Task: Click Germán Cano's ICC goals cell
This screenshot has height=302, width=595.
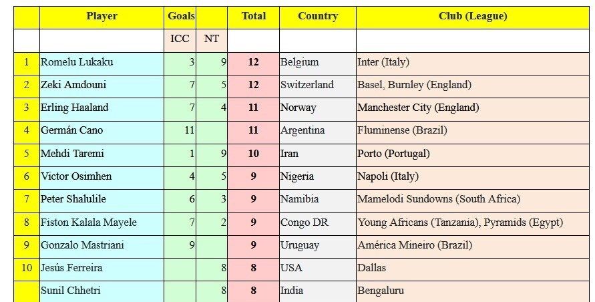Action: click(x=180, y=130)
